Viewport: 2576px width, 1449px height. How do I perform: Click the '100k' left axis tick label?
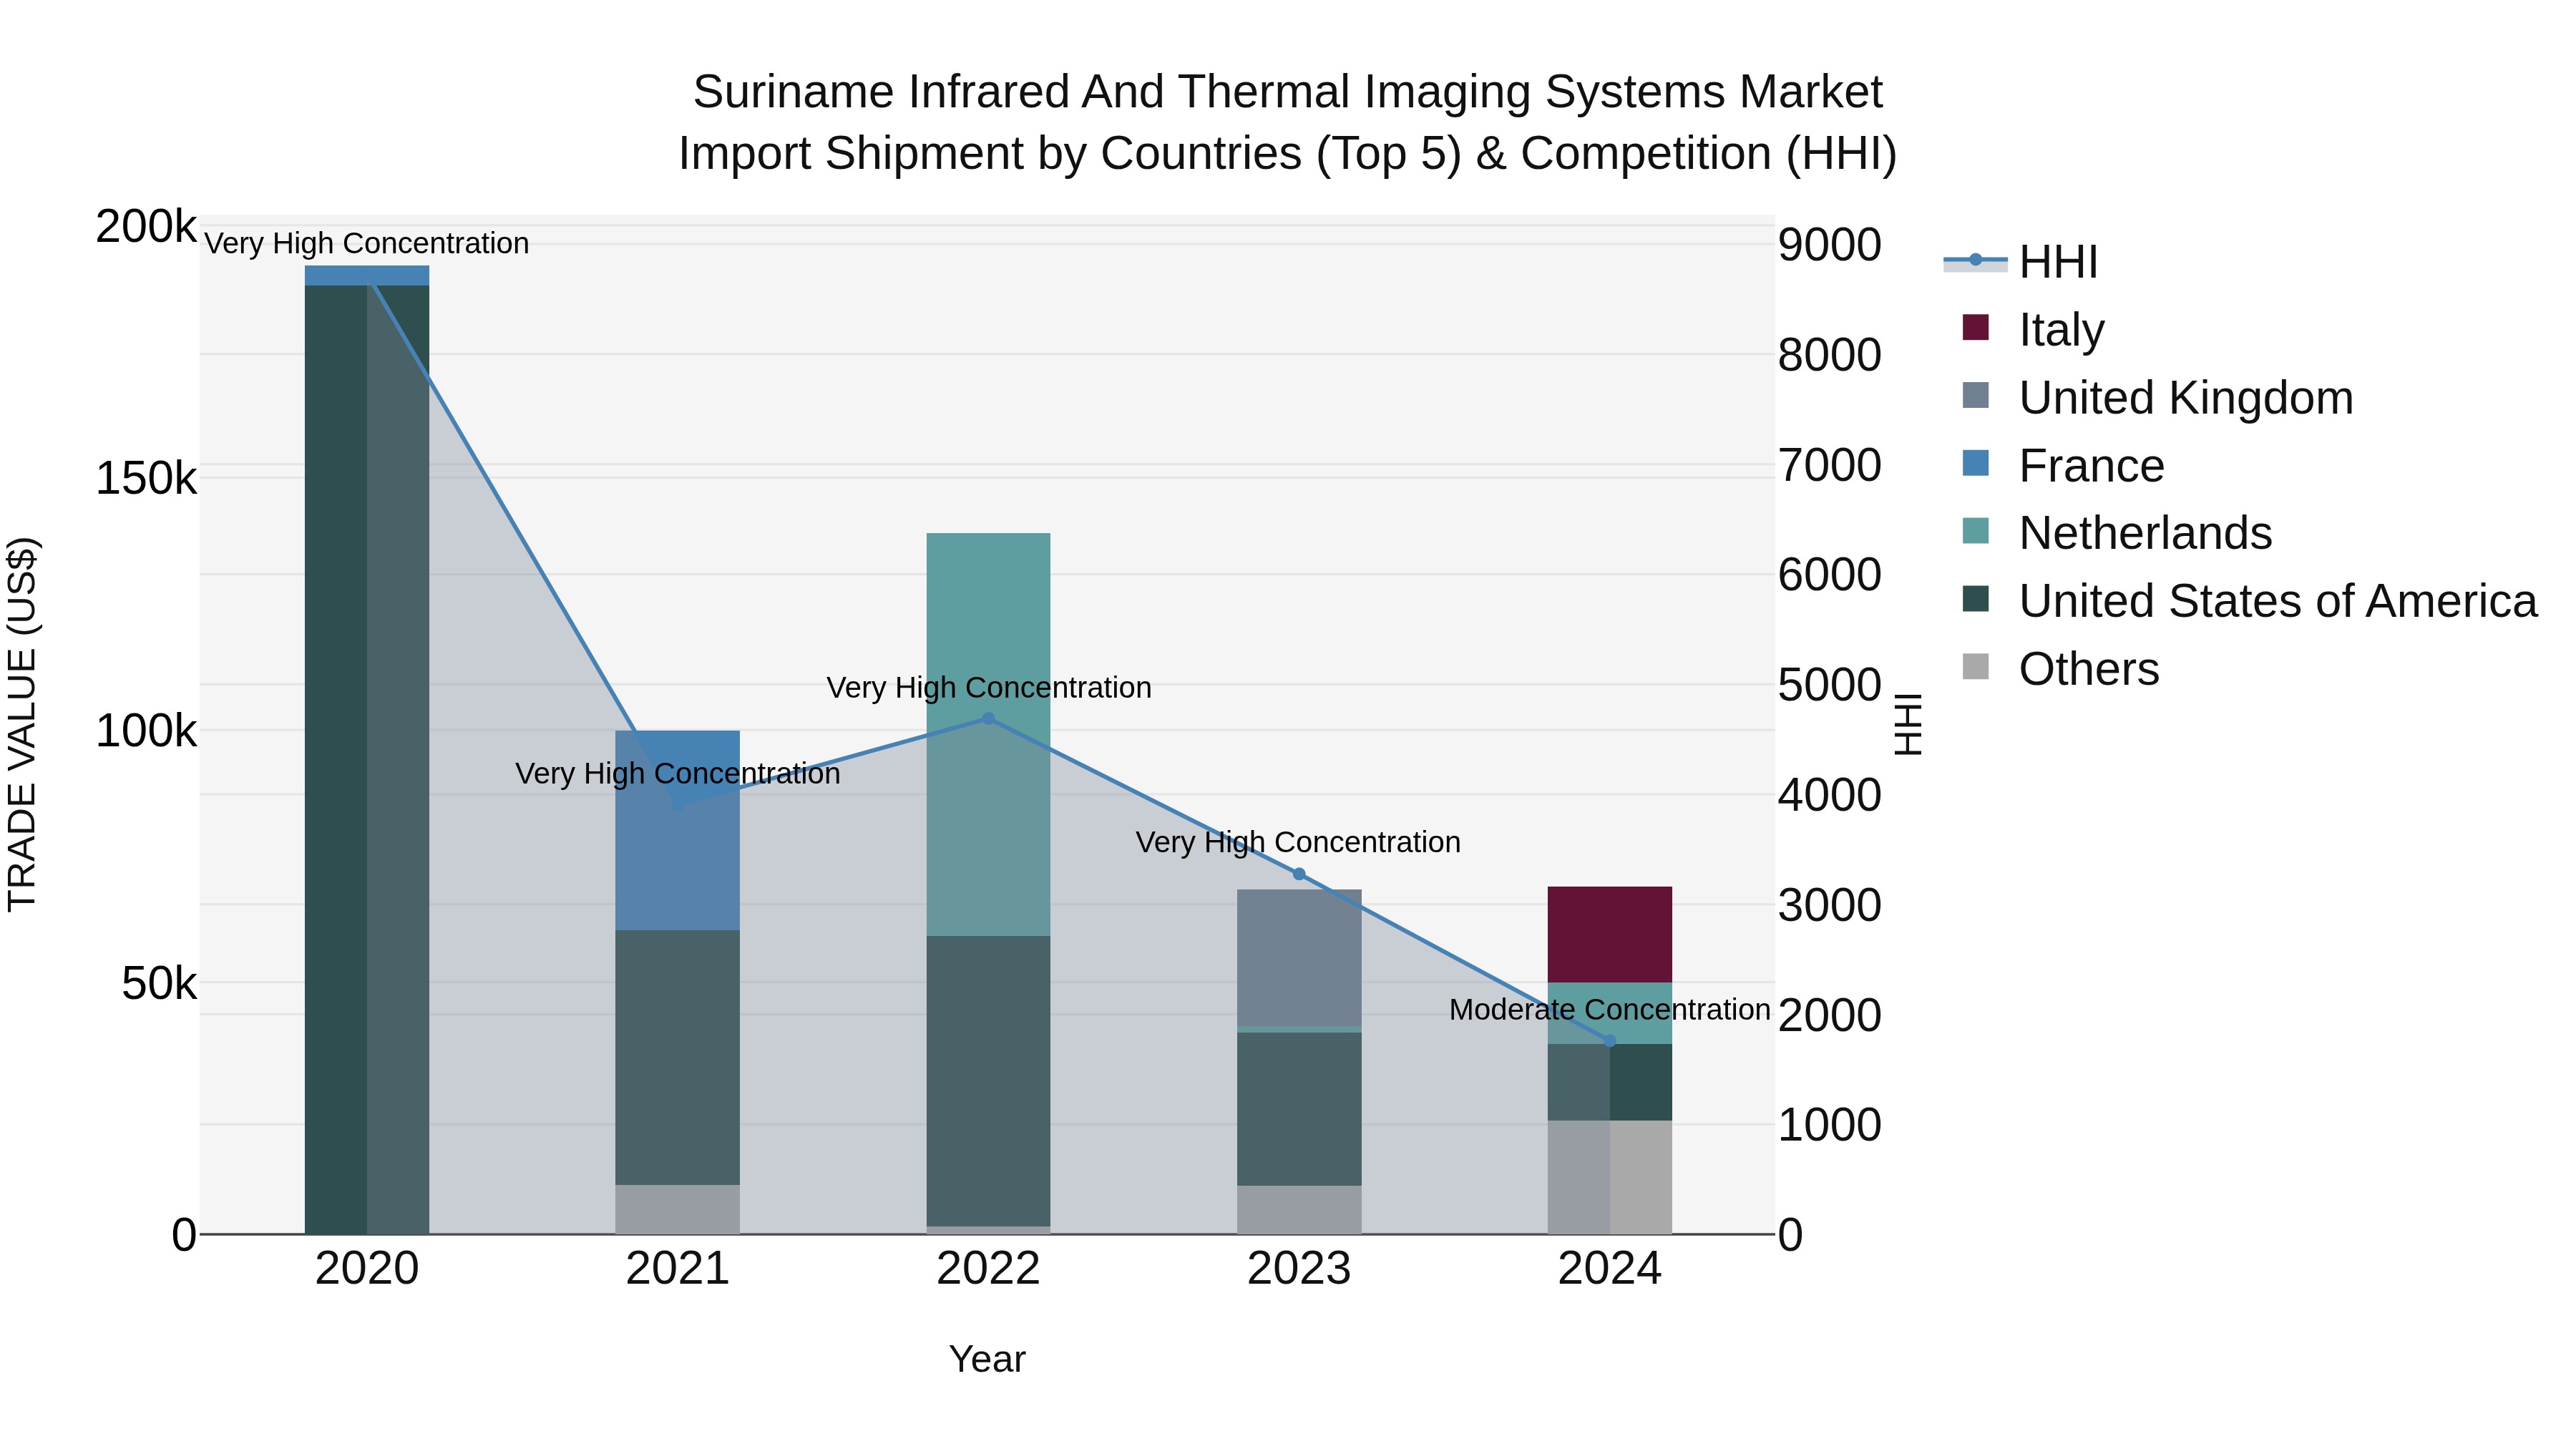coord(146,731)
